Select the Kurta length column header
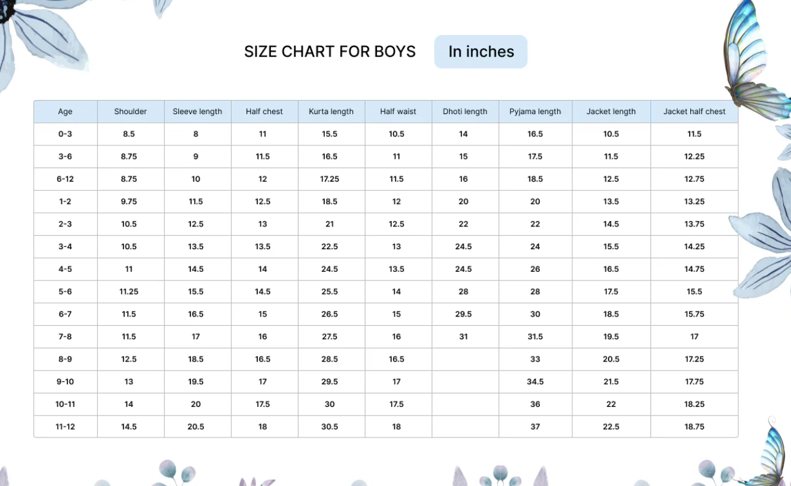791x486 pixels. click(x=331, y=112)
